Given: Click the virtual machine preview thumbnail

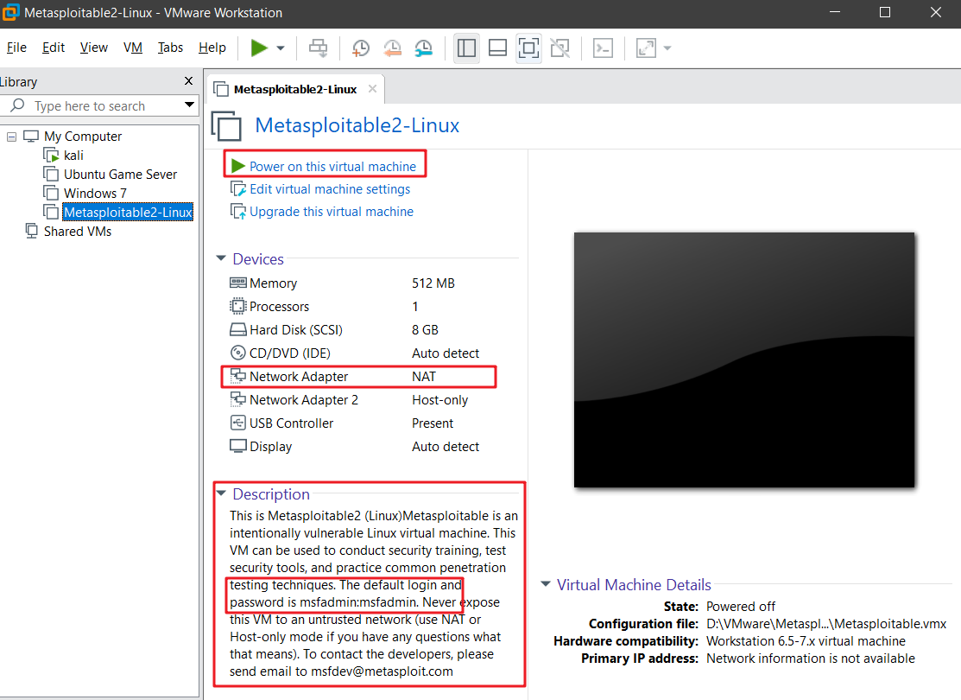Looking at the screenshot, I should coord(744,360).
